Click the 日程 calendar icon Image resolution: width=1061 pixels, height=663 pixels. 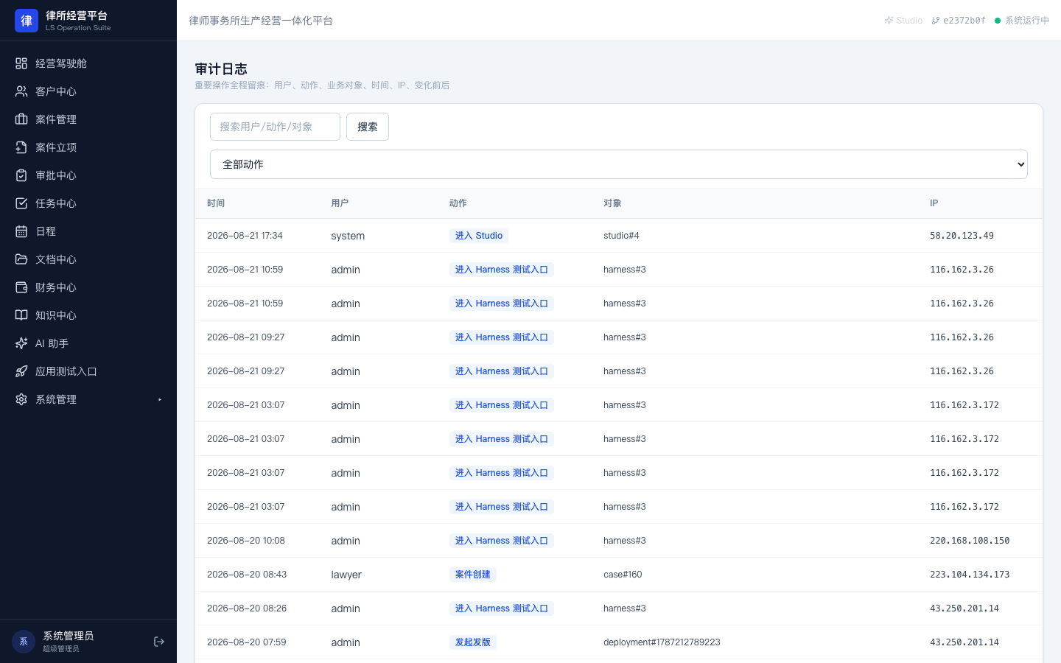point(21,231)
